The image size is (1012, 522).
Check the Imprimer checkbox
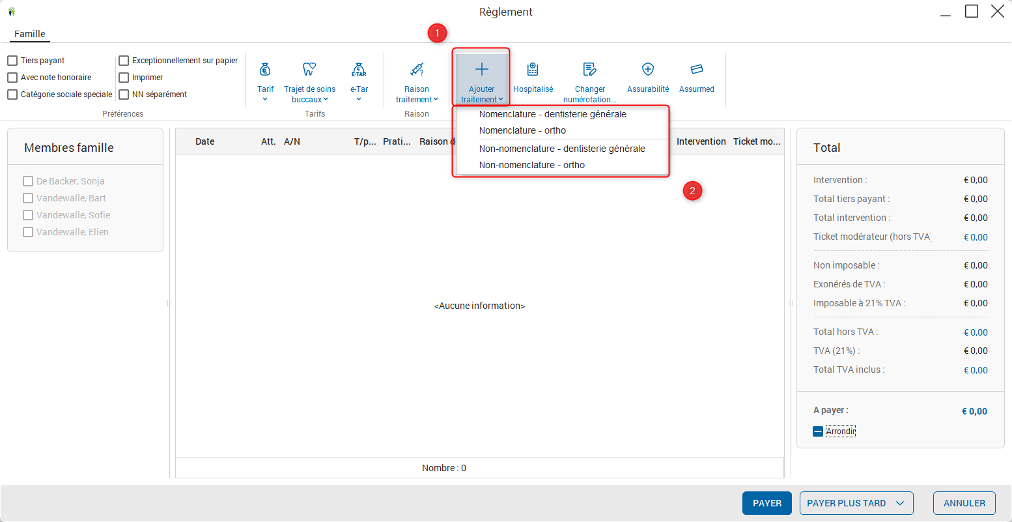(124, 78)
